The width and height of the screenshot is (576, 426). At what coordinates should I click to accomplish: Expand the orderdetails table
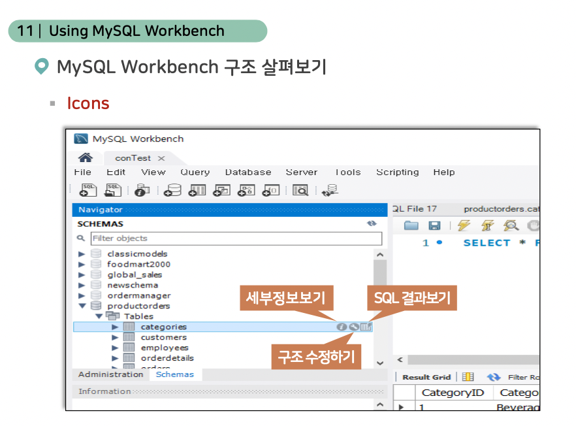115,358
